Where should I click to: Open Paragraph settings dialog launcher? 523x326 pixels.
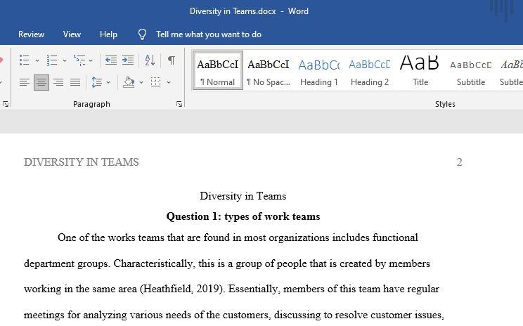coord(179,104)
